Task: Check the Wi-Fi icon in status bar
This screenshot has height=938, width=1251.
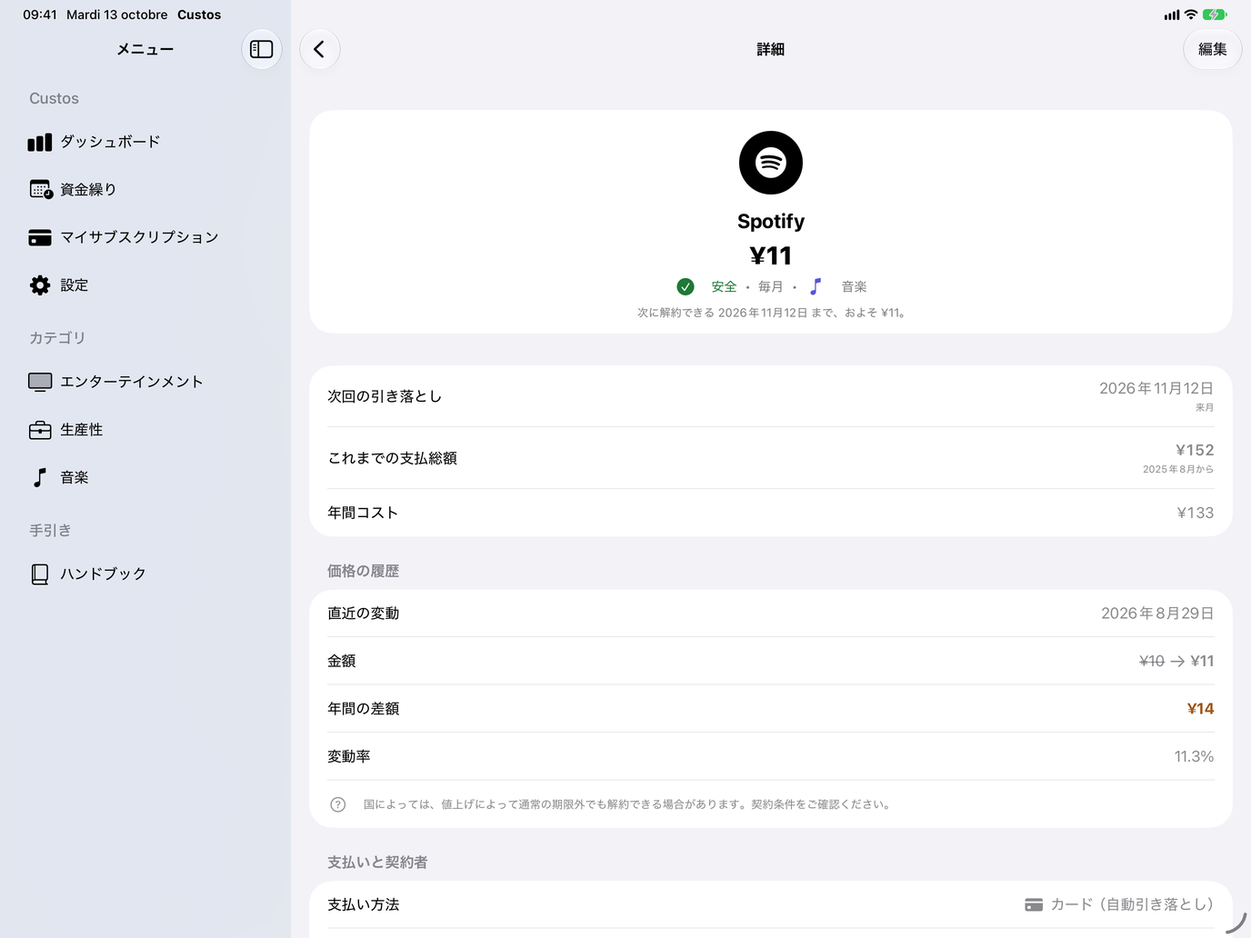Action: (x=1191, y=15)
